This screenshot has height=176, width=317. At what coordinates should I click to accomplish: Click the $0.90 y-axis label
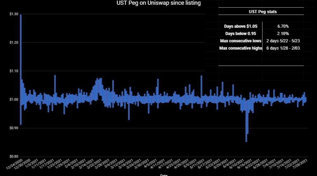click(14, 128)
